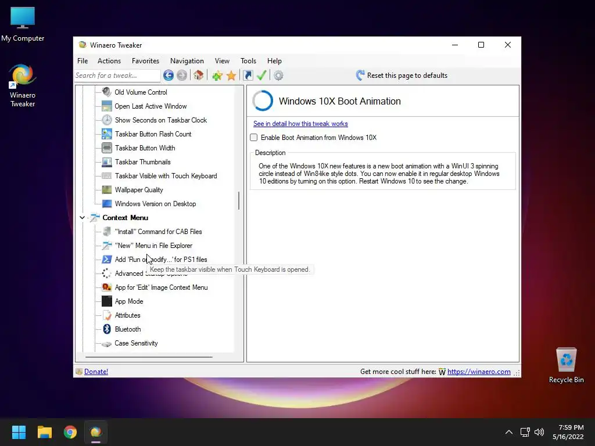Click the network icon in system tray

point(525,432)
